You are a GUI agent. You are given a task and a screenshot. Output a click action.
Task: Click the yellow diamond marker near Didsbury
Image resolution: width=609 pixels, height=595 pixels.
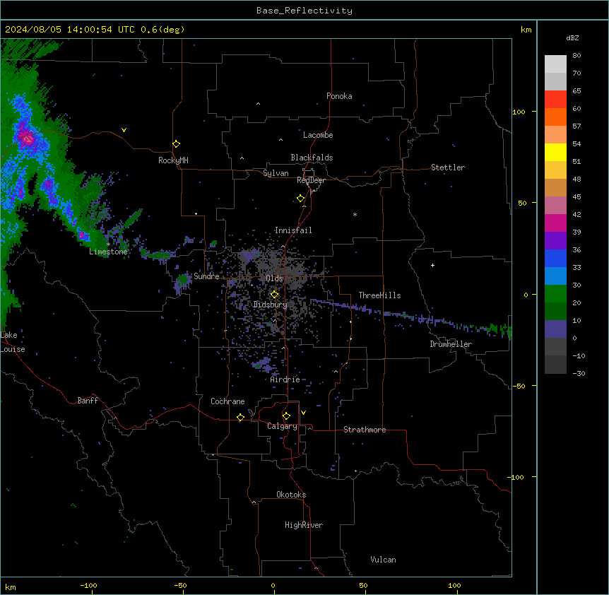274,295
